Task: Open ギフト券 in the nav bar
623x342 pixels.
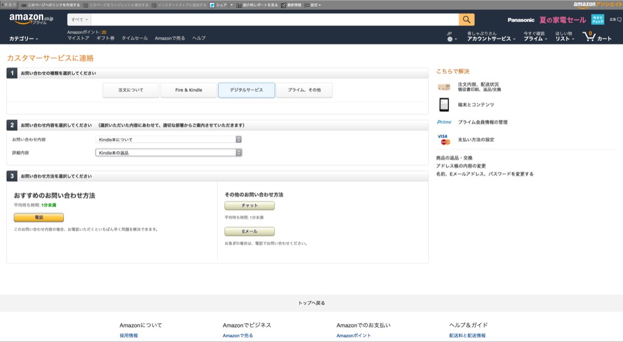Action: pos(105,38)
